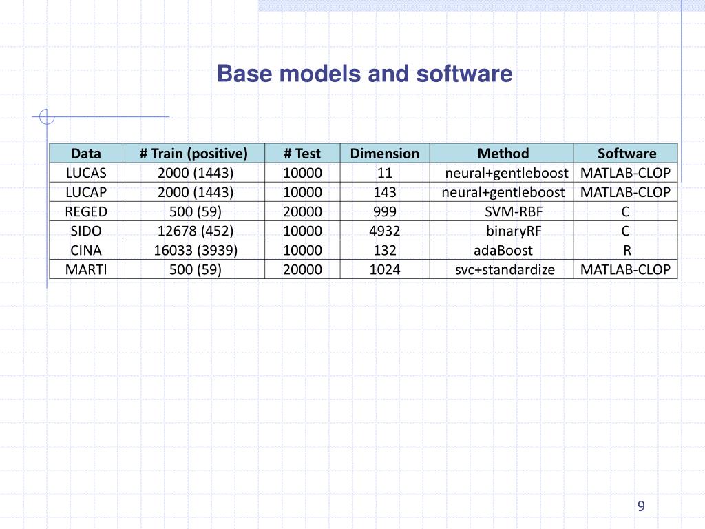The width and height of the screenshot is (705, 529).
Task: Click the slide number '9'
Action: [641, 506]
